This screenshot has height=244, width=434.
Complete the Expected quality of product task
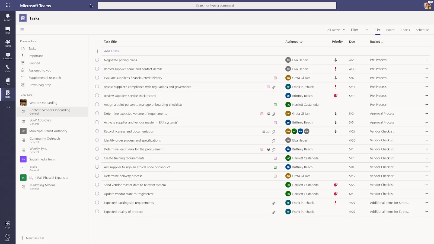click(x=97, y=211)
